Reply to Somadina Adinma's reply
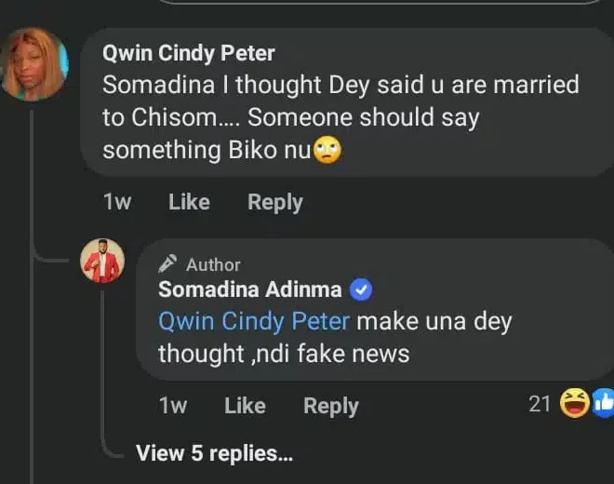Image resolution: width=614 pixels, height=484 pixels. click(x=330, y=406)
